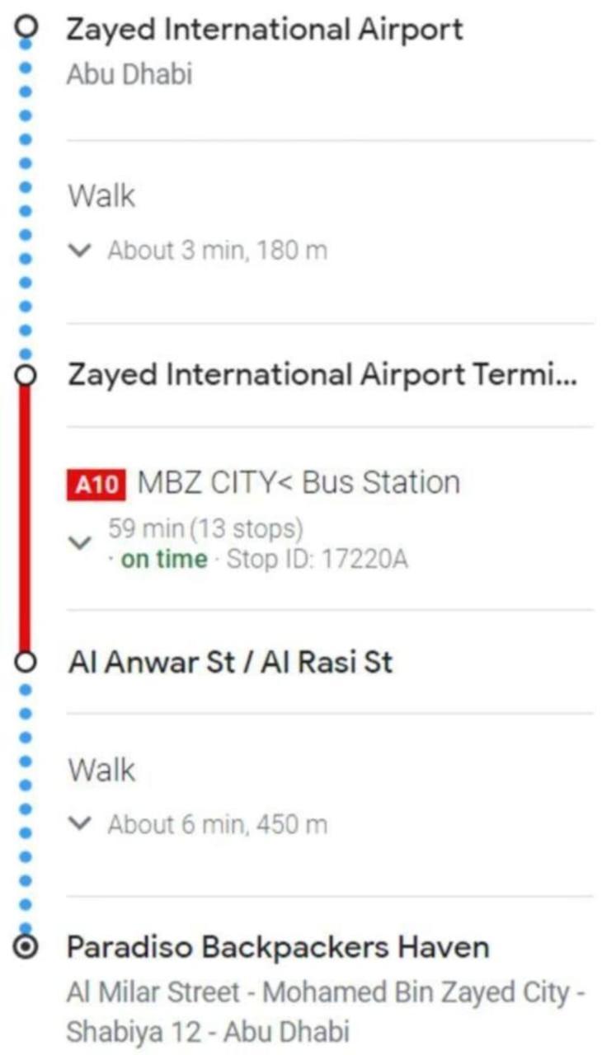Screen dimensions: 616x1055
Task: Click the Al Milar Street address line
Action: tap(326, 993)
